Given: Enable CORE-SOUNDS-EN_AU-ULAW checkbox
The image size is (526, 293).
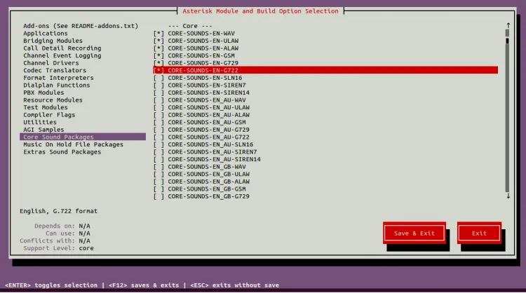Looking at the screenshot, I should [159, 107].
